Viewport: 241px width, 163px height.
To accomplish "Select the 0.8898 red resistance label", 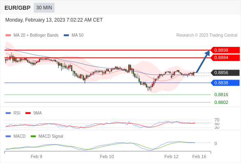I will coord(225,50).
